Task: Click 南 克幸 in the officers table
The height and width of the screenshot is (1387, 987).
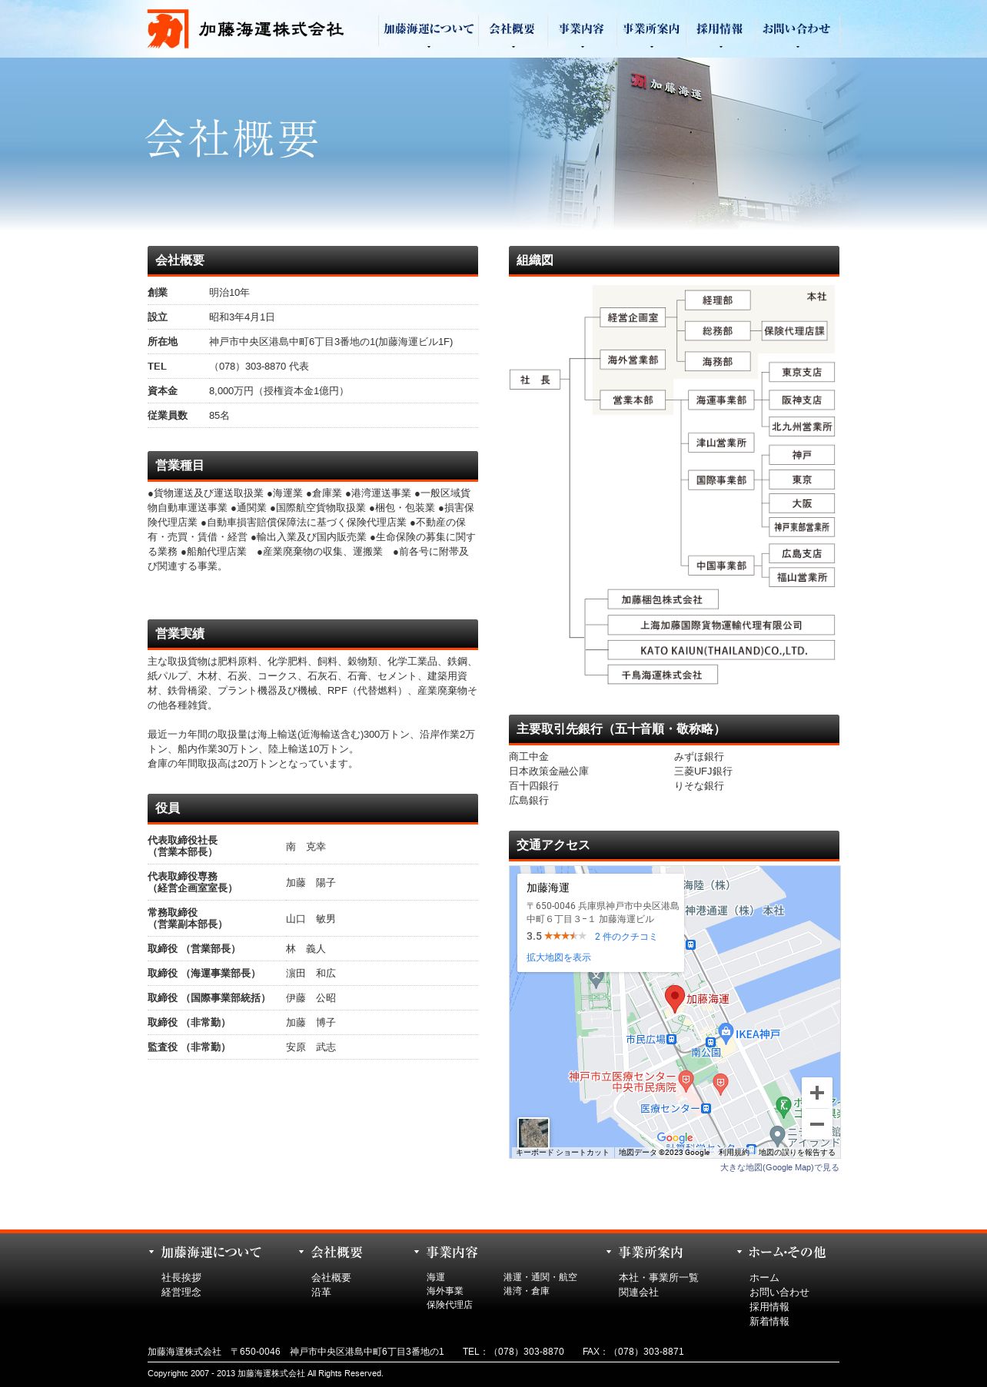Action: [306, 847]
